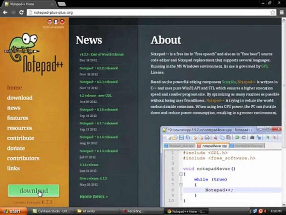
Task: Open the contributors menu item
Action: [x=23, y=158]
